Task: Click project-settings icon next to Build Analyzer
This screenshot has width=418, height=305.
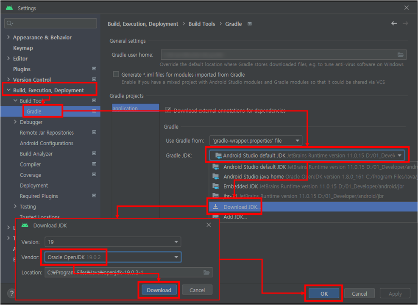Action: point(94,153)
